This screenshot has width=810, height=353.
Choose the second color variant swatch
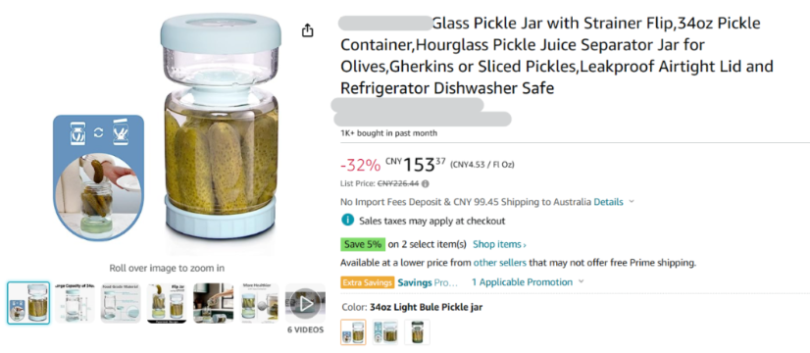385,331
